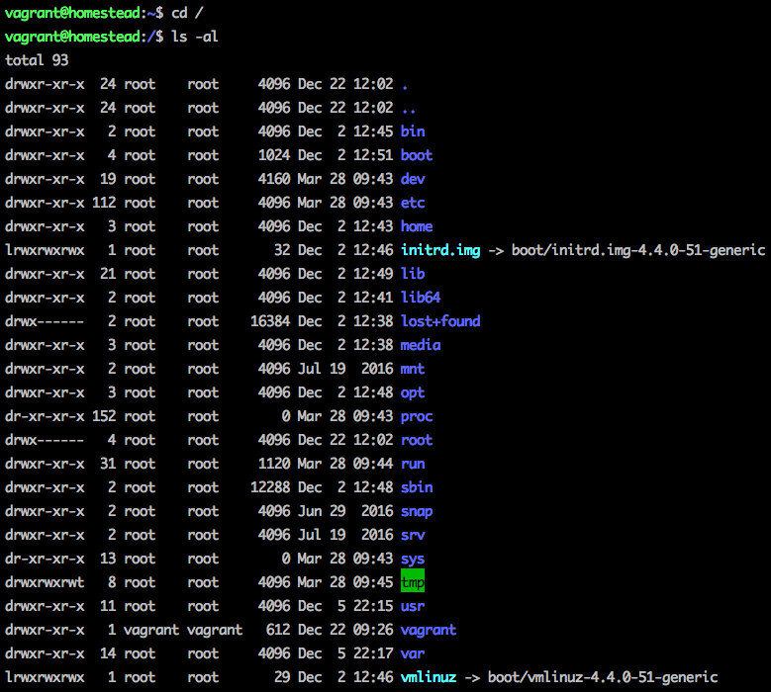
Task: Click the time '09:26' on vagrant row
Action: click(373, 630)
